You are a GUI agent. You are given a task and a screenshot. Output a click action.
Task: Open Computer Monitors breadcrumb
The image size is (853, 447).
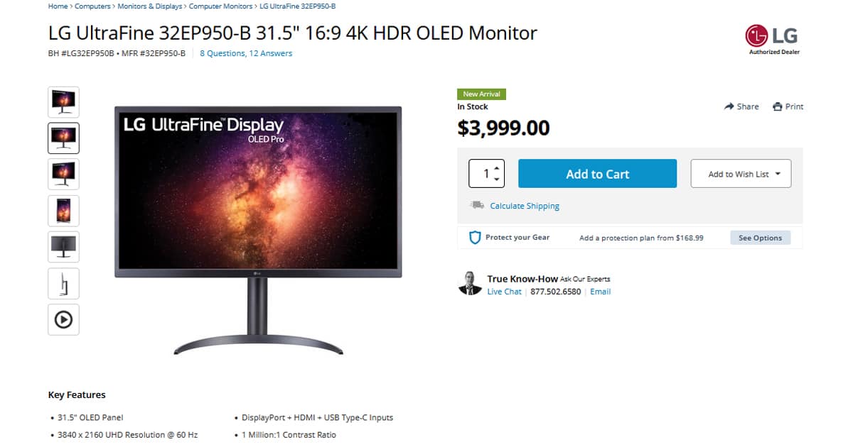tap(220, 6)
